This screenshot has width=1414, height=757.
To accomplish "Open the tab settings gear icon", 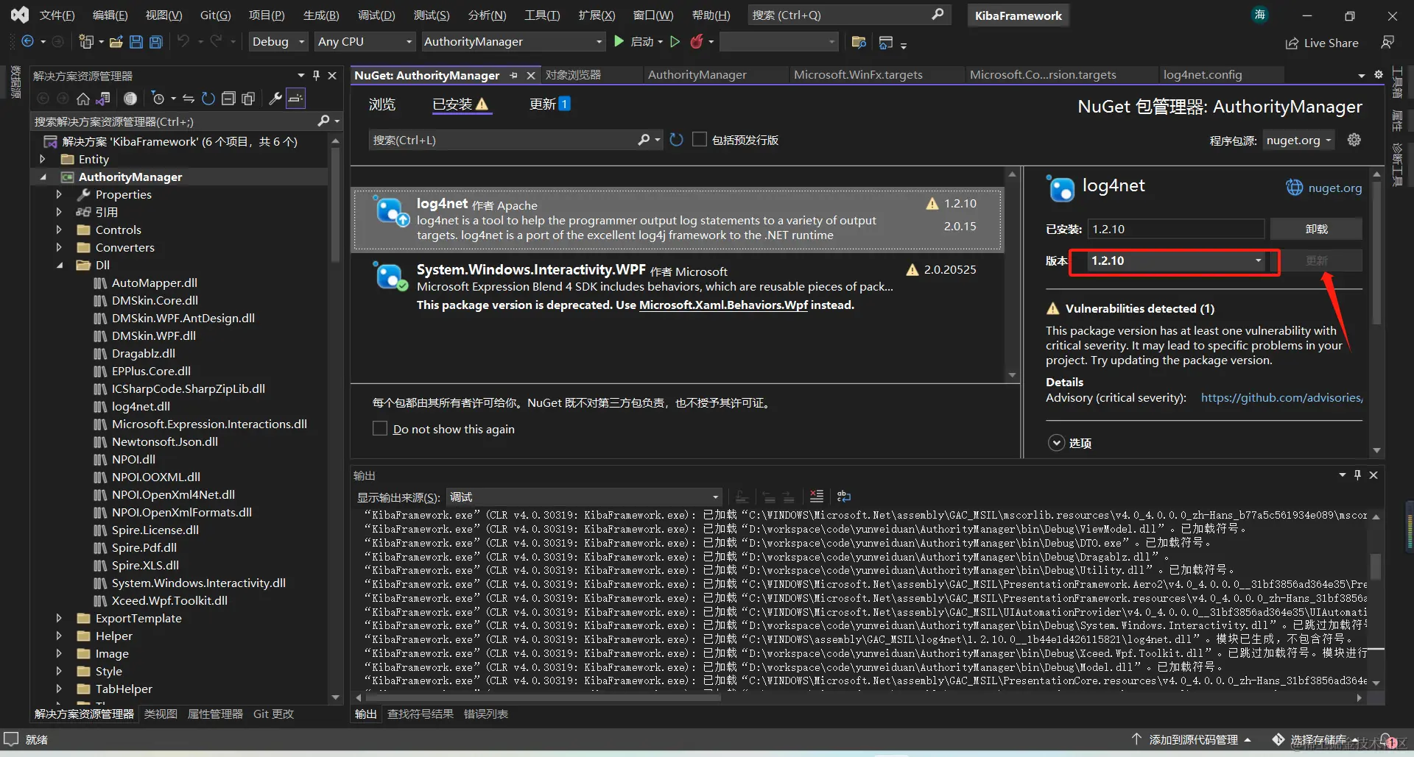I will tap(1379, 74).
